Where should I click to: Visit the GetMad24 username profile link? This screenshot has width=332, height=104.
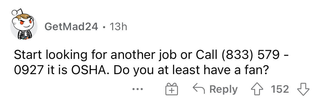pyautogui.click(x=71, y=26)
